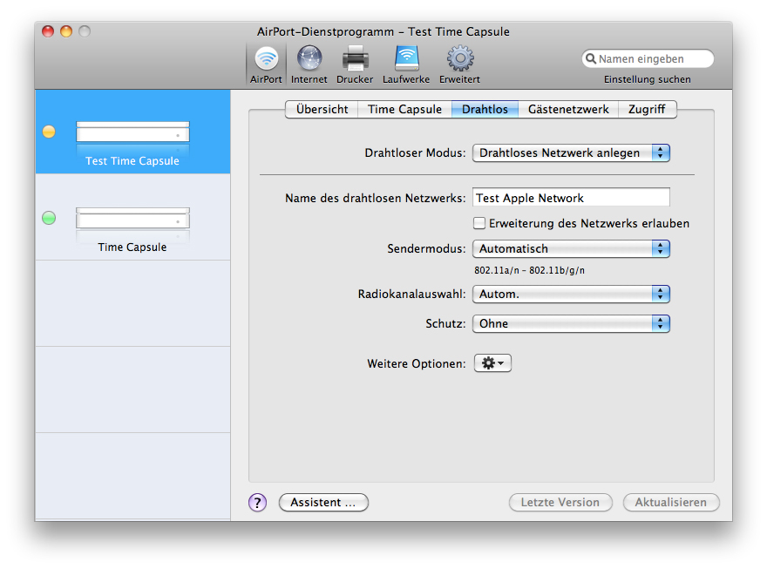The width and height of the screenshot is (767, 569).
Task: Close the AirPort-Dienstprogramm window
Action: coord(48,31)
